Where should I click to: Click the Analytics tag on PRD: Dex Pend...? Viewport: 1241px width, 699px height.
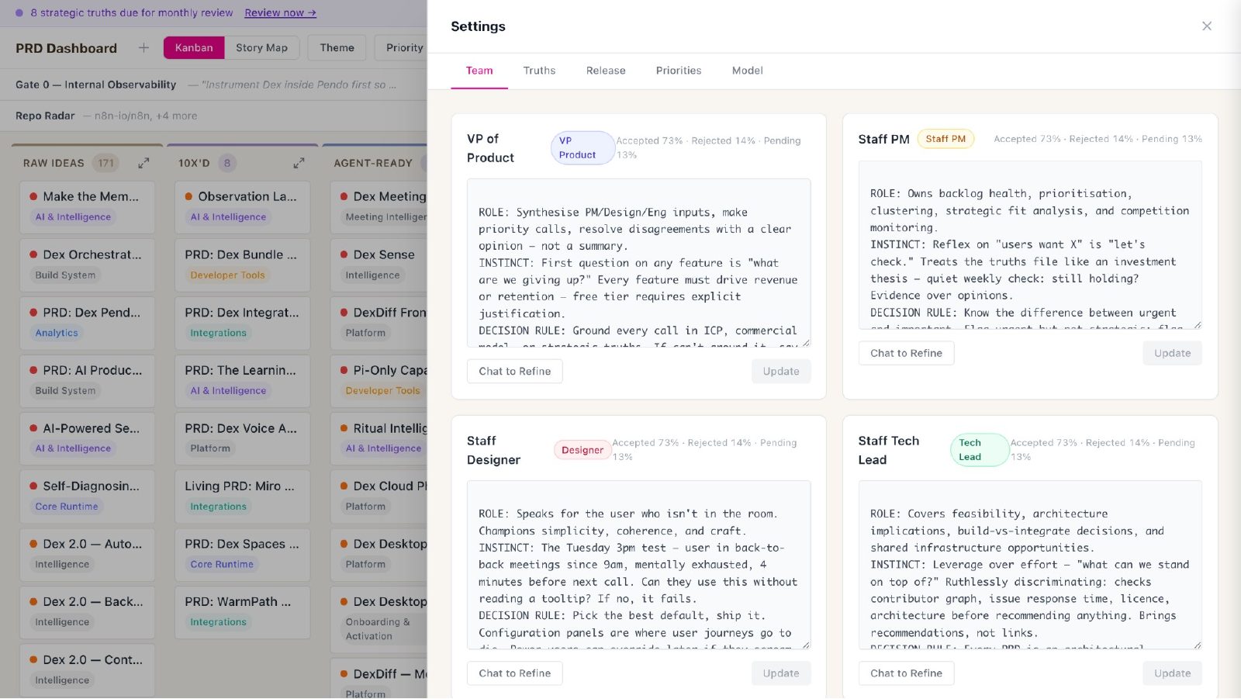(x=57, y=333)
